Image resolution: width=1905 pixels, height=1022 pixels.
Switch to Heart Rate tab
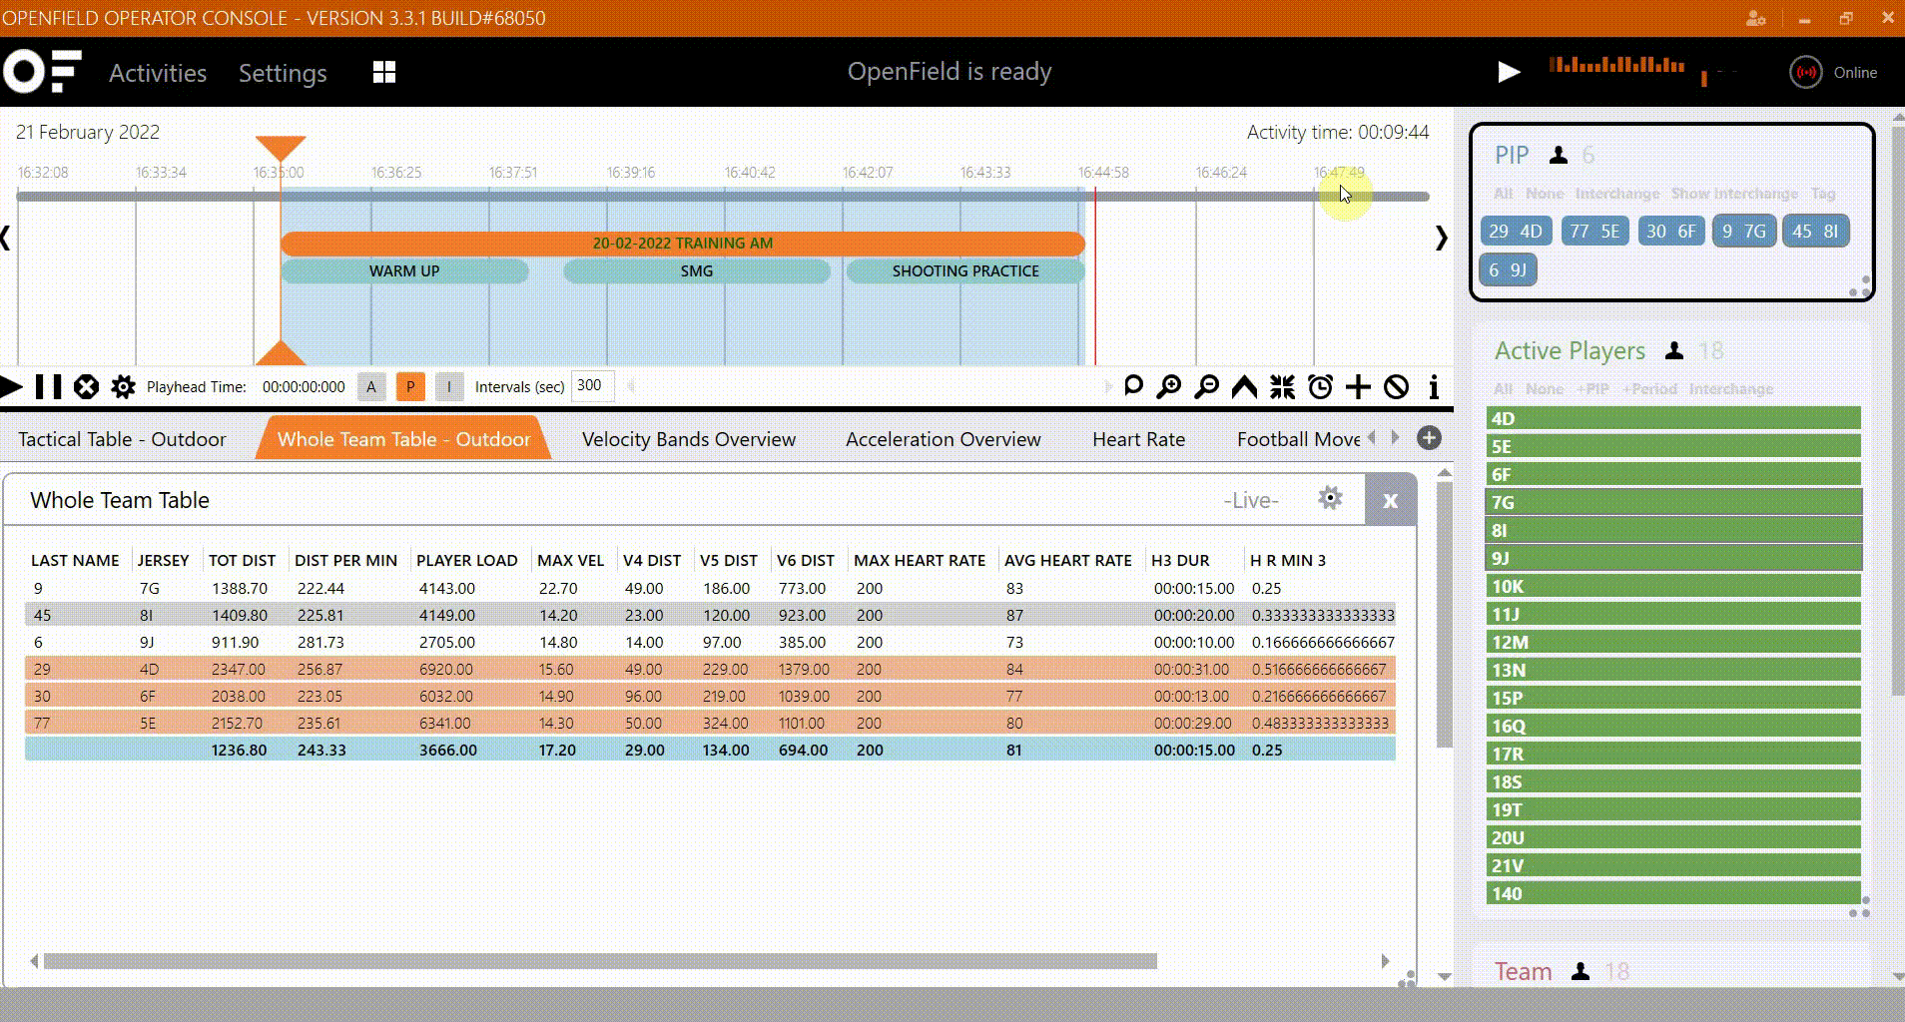pyautogui.click(x=1138, y=439)
